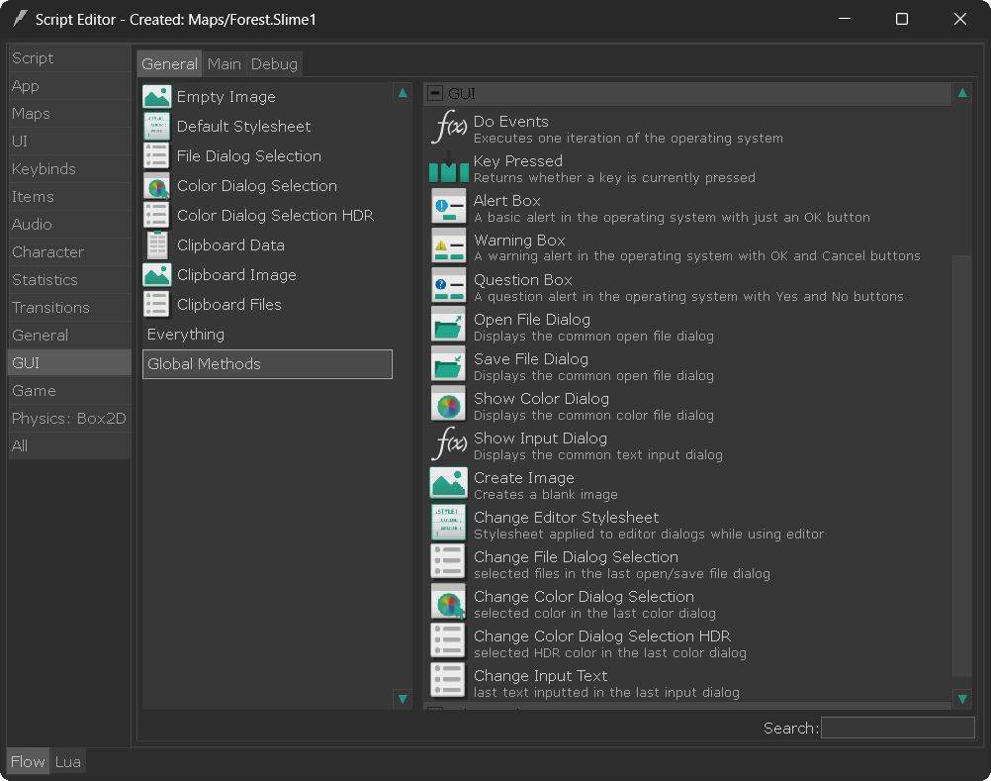Click the Warning Box title text
This screenshot has width=991, height=781.
point(519,241)
